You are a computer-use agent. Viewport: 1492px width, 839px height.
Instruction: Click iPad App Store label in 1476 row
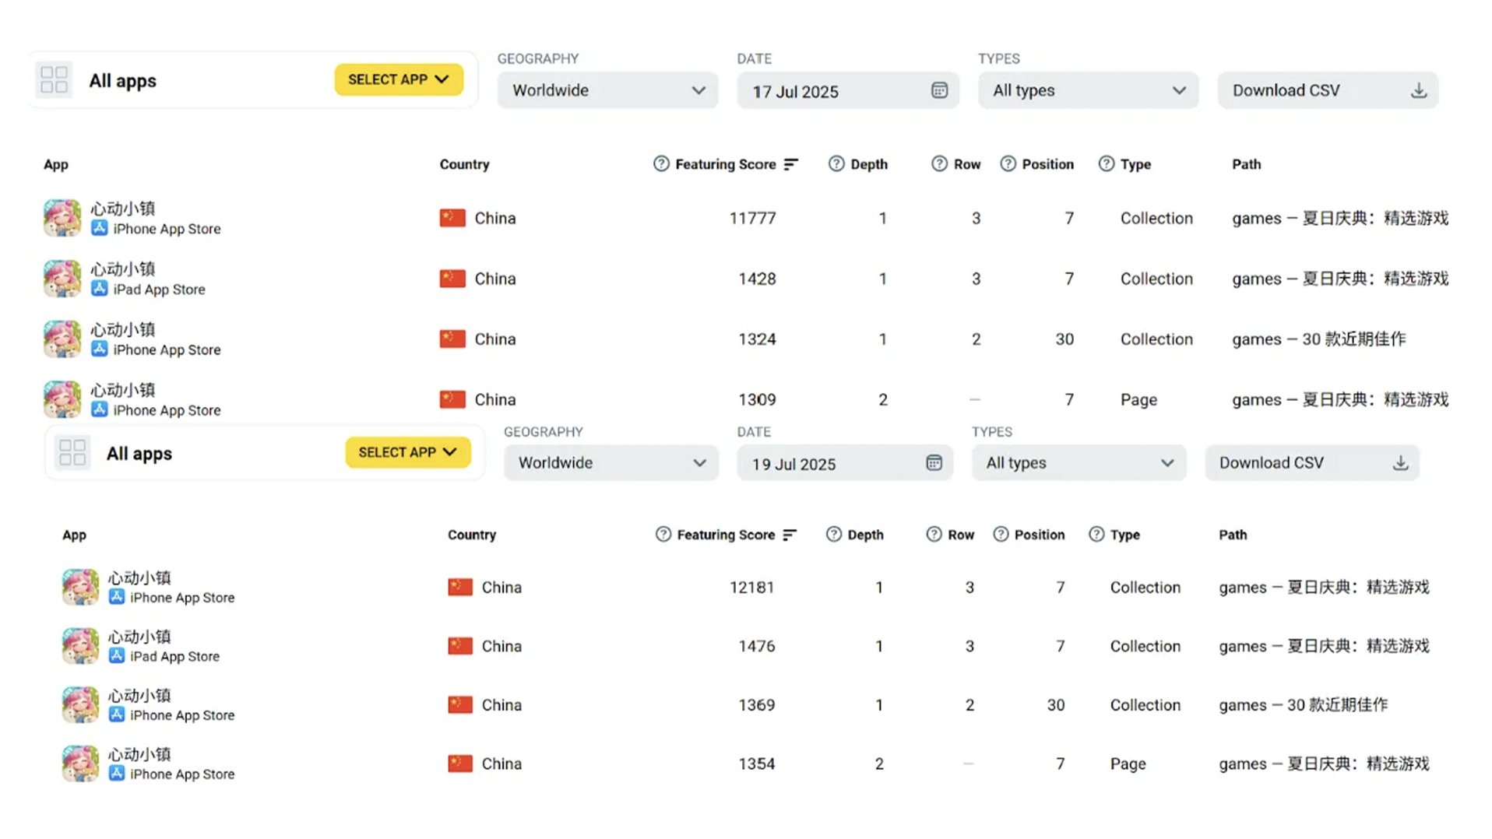174,657
